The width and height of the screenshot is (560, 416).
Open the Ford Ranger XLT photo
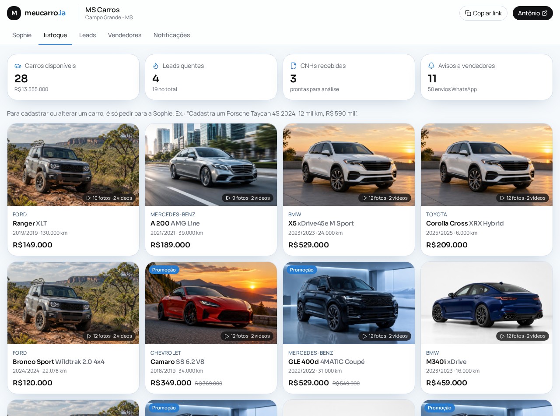(x=73, y=165)
